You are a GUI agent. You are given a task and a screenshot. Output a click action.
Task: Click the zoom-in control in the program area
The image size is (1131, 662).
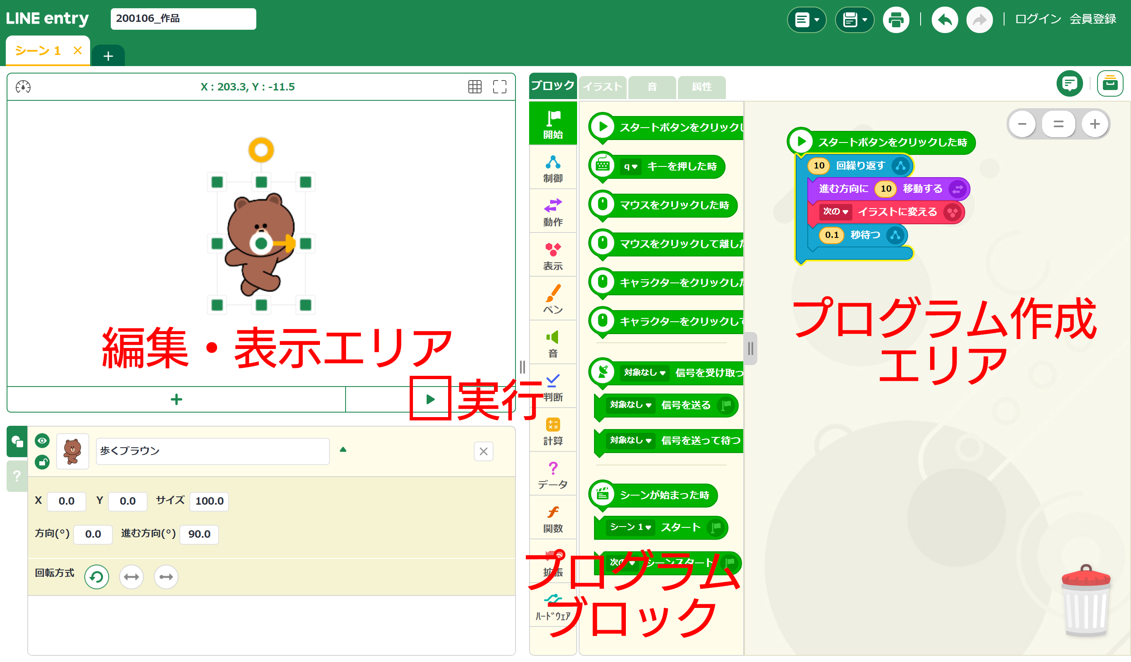point(1095,124)
